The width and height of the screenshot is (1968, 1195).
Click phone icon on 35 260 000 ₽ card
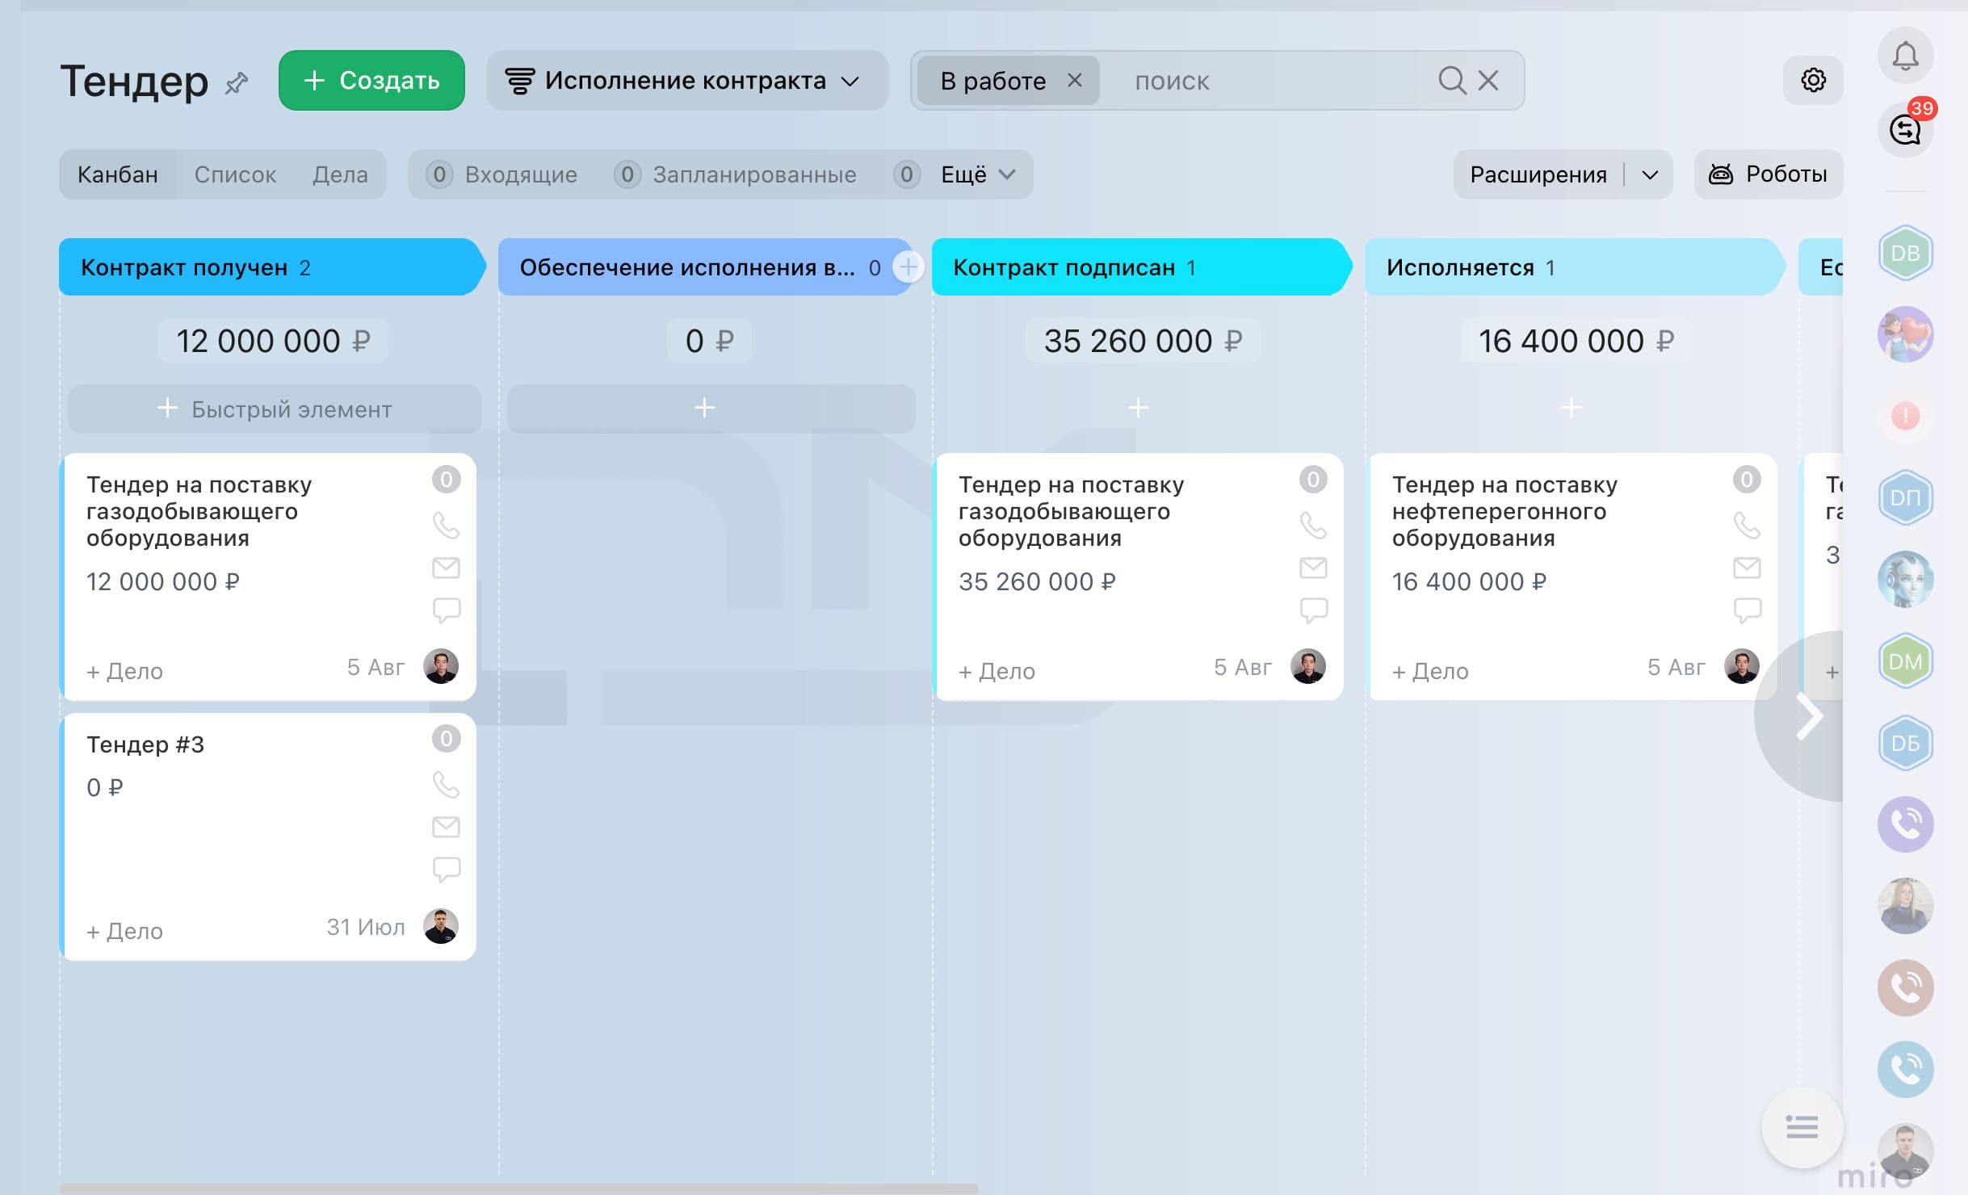pyautogui.click(x=1313, y=526)
